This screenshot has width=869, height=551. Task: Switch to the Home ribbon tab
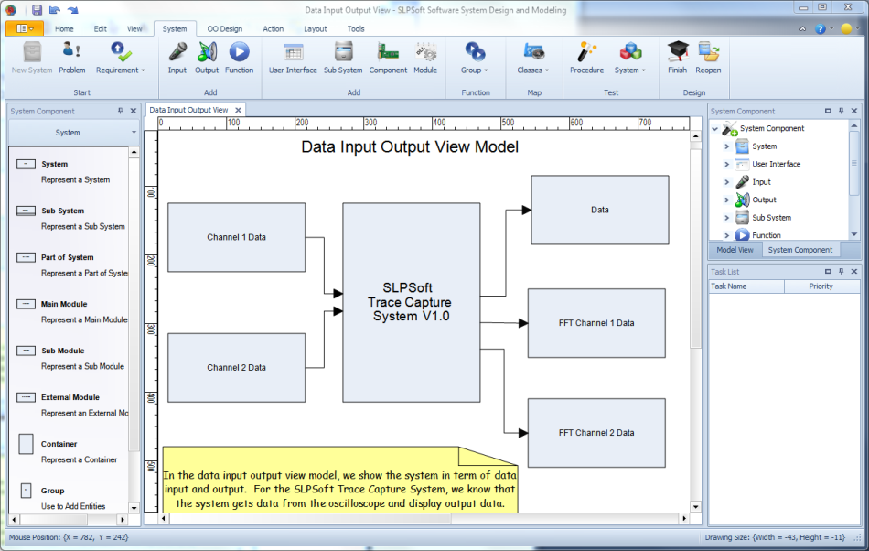64,28
